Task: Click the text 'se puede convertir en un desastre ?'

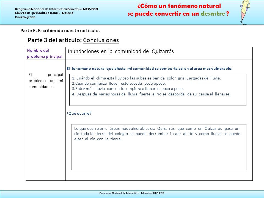Action: tap(178, 14)
